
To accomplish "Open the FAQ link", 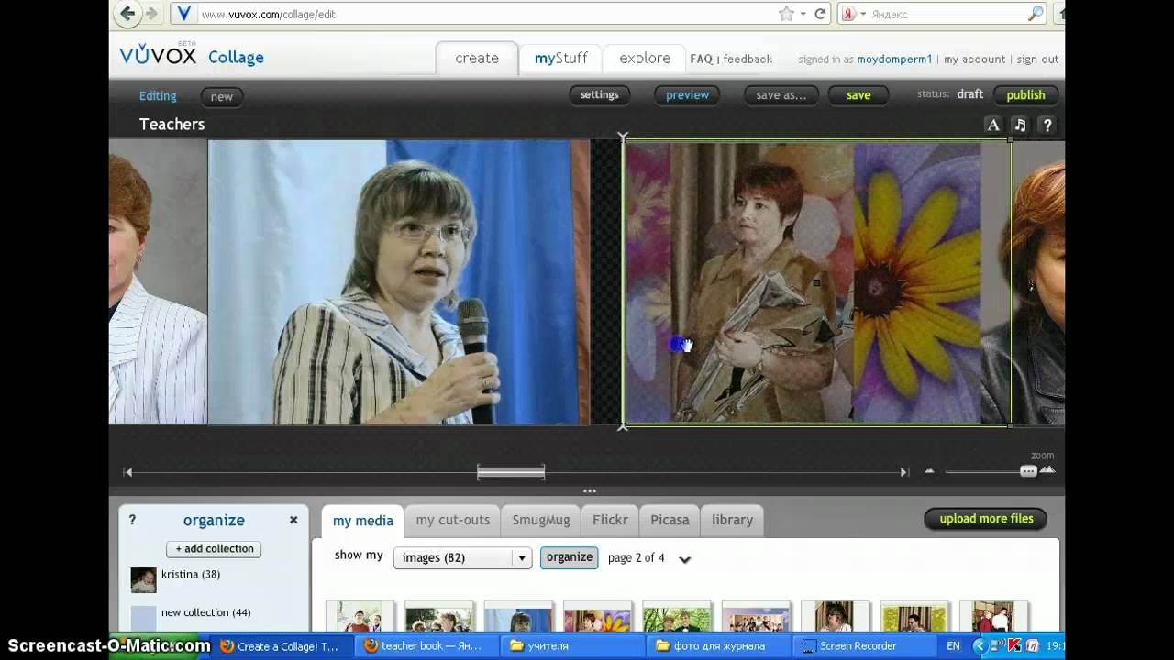I will click(x=701, y=59).
